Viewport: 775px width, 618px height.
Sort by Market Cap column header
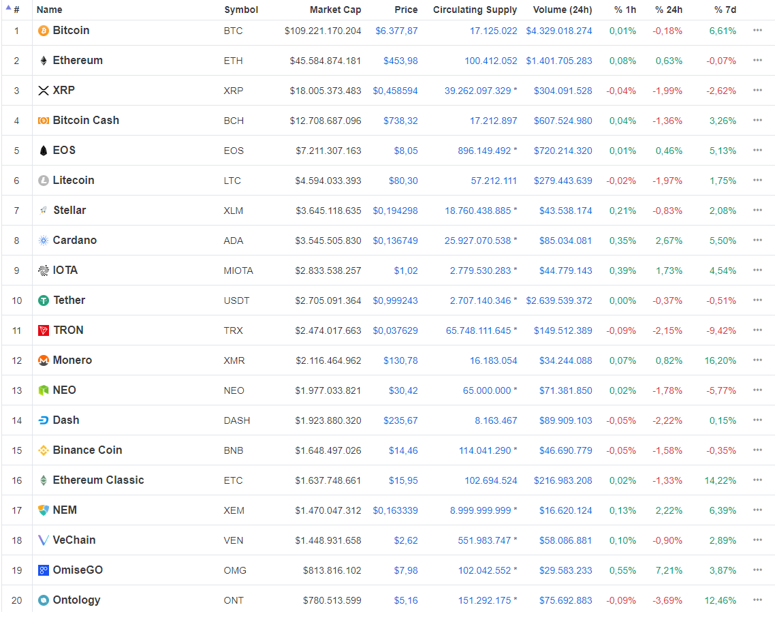coord(335,10)
